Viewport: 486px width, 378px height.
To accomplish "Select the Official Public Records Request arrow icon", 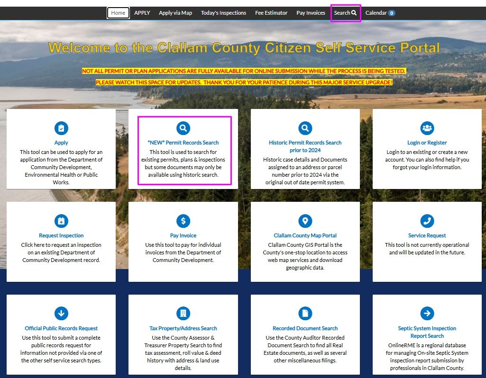I will [61, 313].
